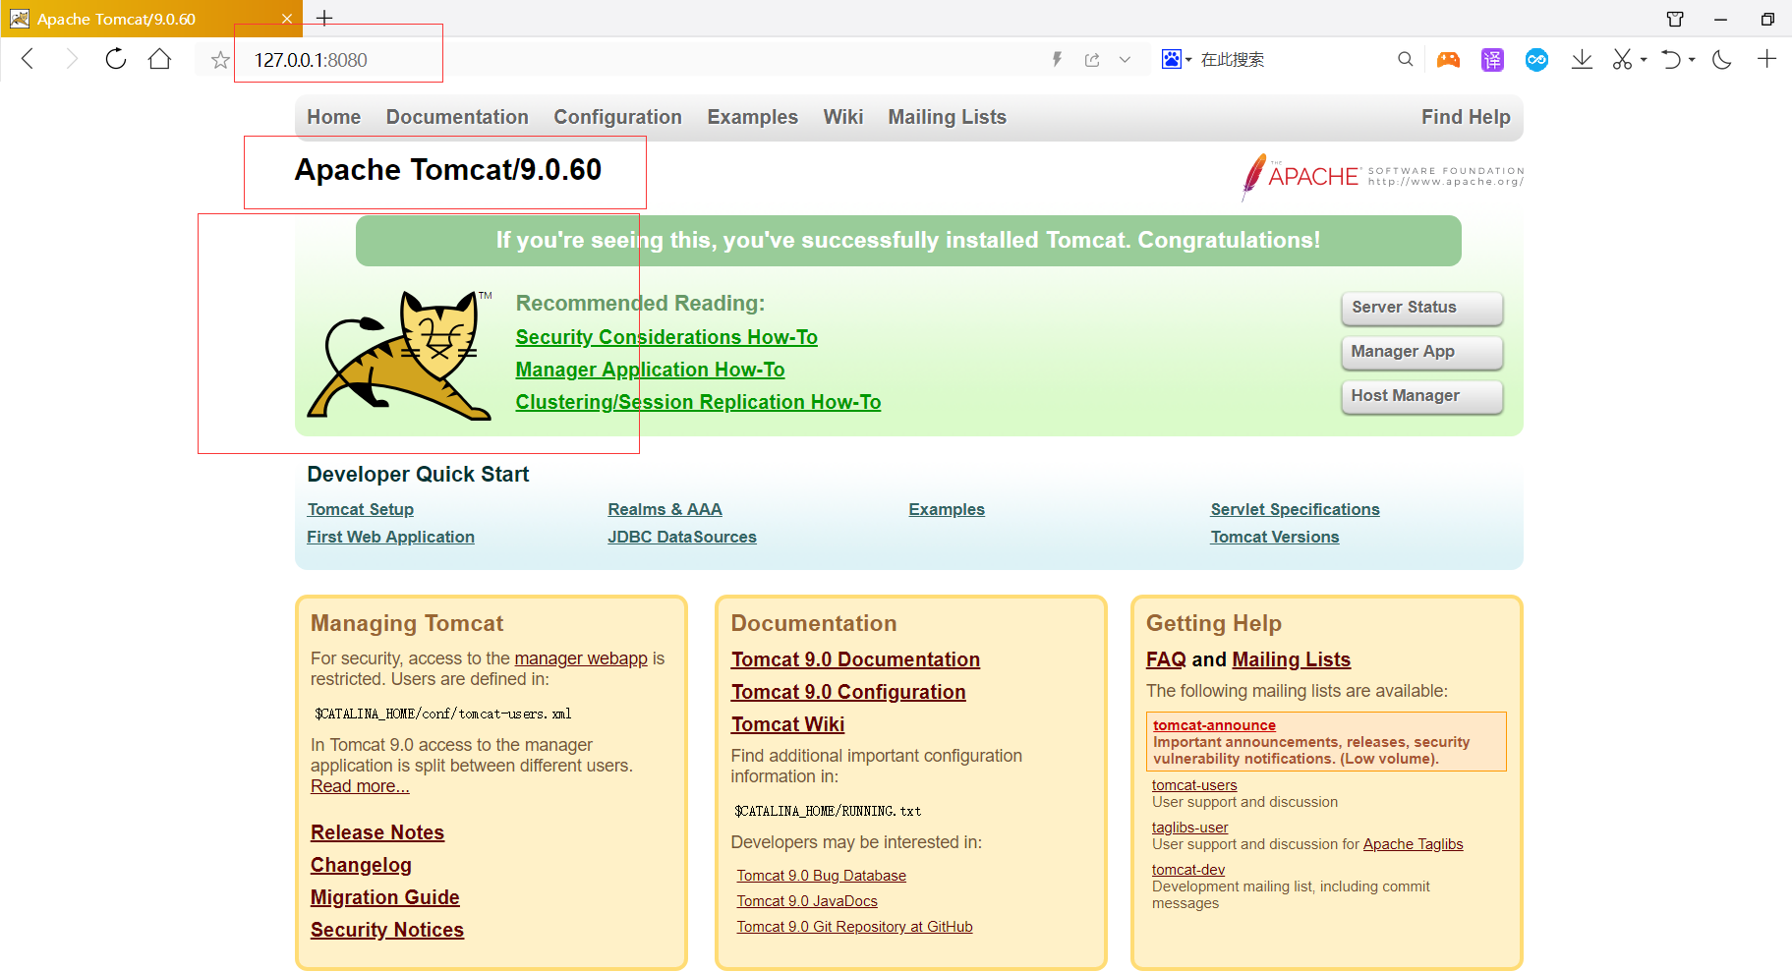This screenshot has height=972, width=1792.
Task: Expand the scissors tool dropdown arrow
Action: pos(1644,60)
